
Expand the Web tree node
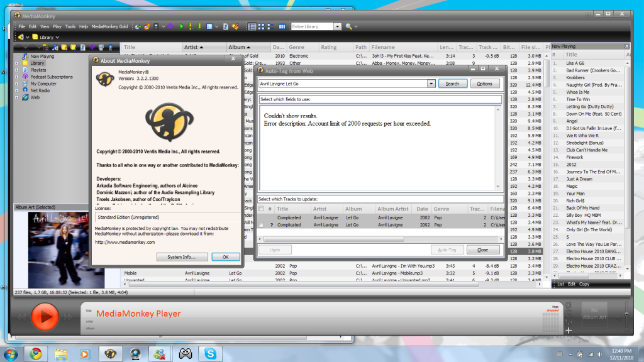pos(17,97)
